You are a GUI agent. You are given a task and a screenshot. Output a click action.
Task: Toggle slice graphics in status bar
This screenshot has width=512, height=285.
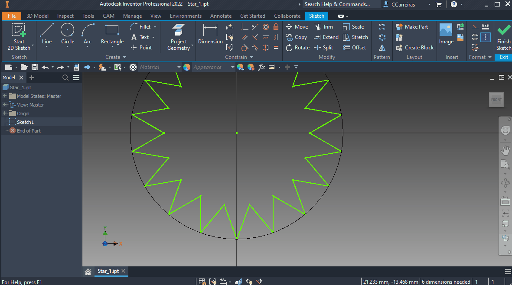point(238,281)
